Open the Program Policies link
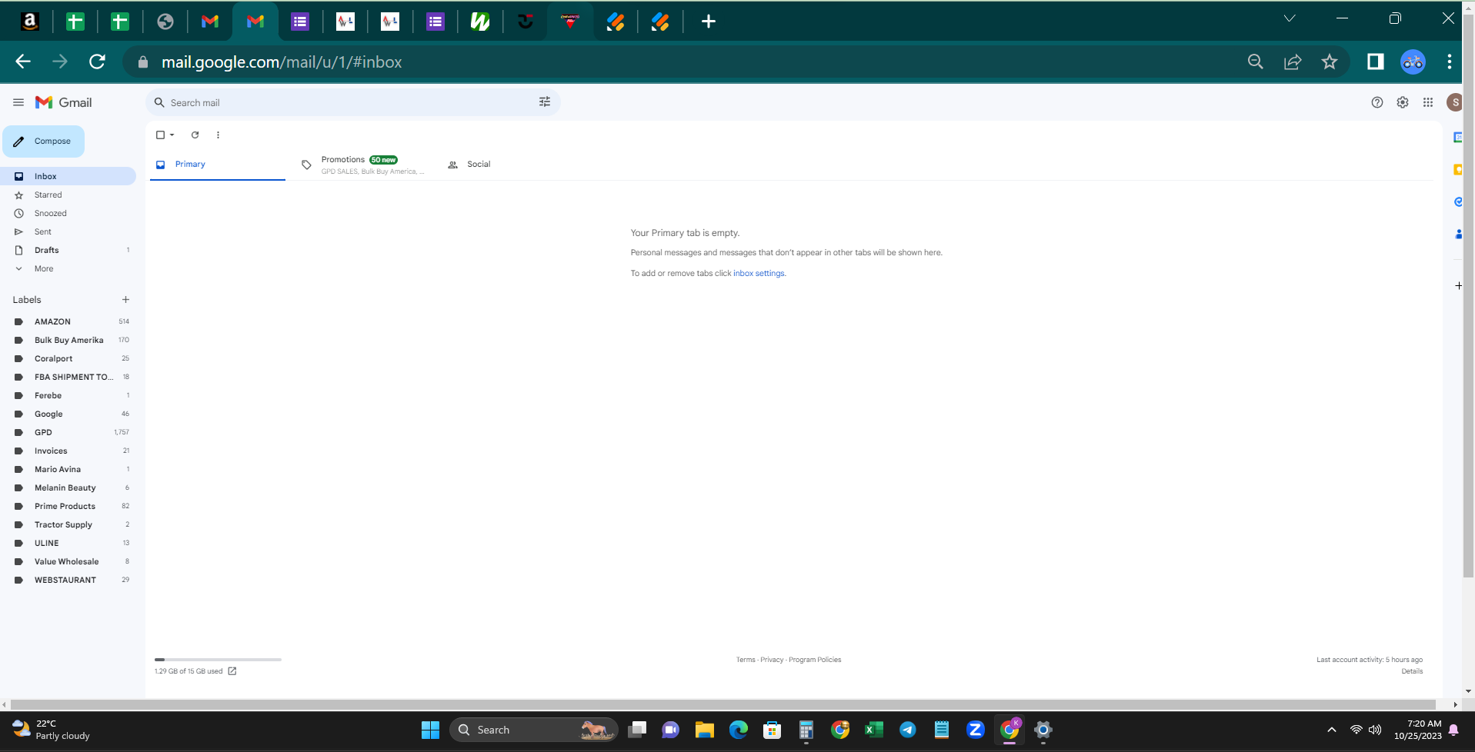This screenshot has width=1475, height=752. pos(815,660)
